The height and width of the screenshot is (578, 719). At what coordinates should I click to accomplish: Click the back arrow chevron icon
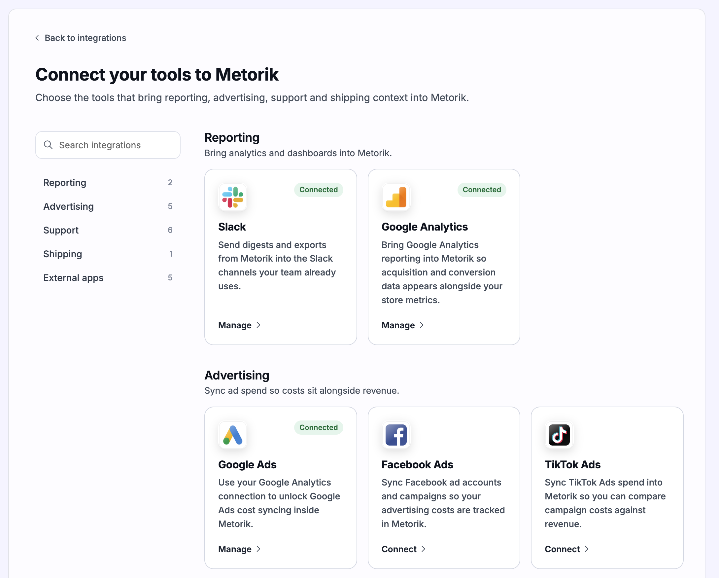pyautogui.click(x=37, y=38)
